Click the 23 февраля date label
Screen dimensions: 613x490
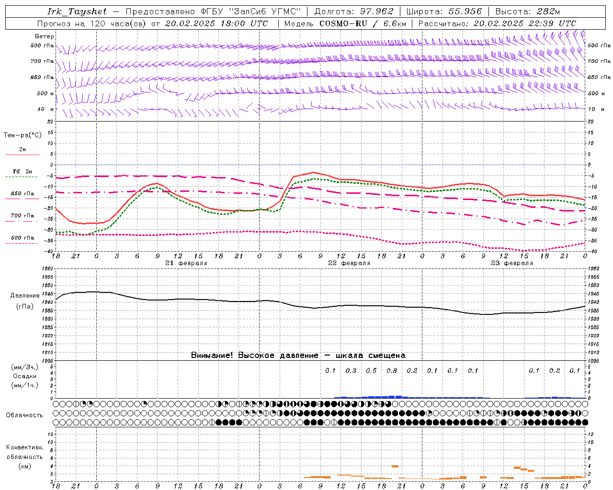pyautogui.click(x=511, y=263)
